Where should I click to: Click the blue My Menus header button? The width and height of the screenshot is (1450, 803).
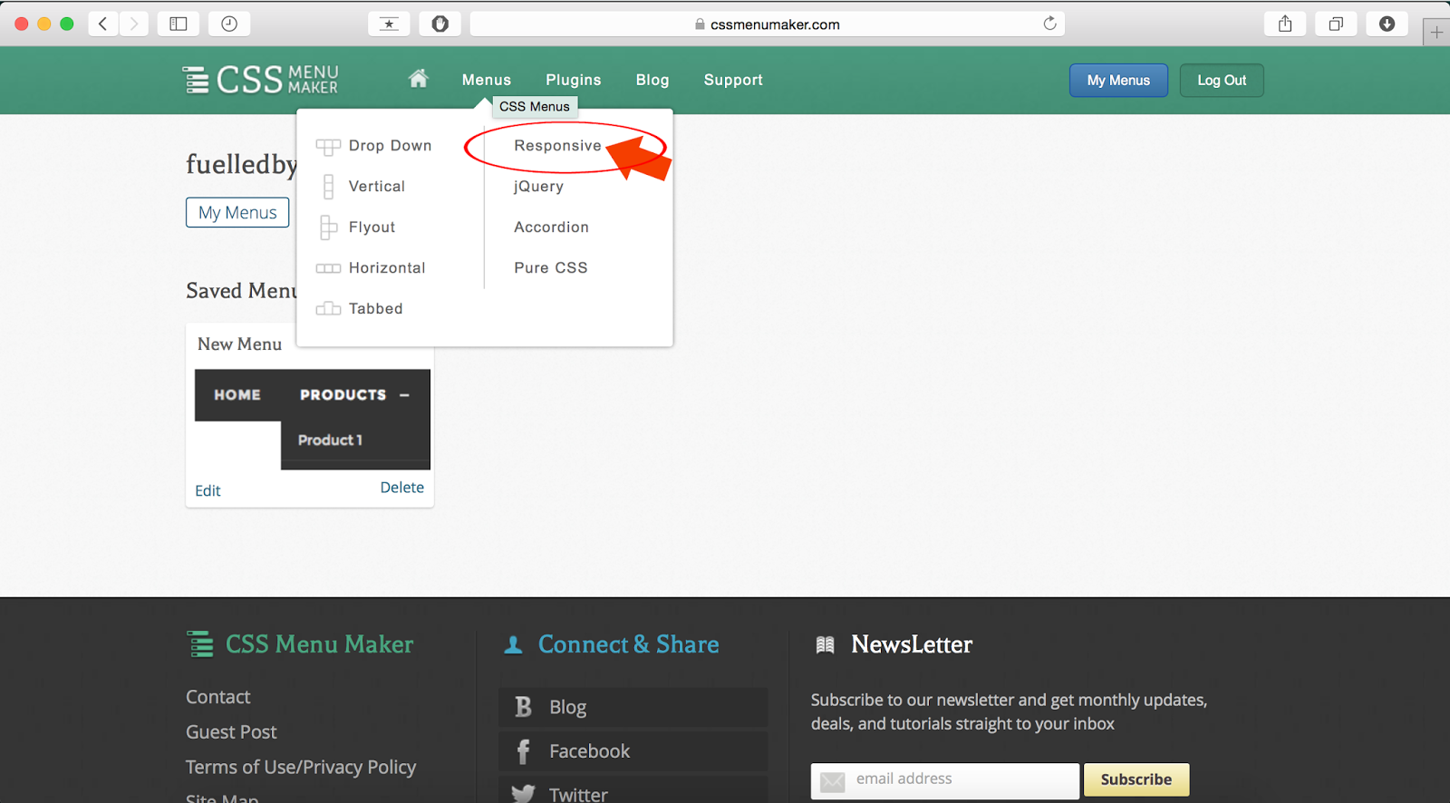1118,80
